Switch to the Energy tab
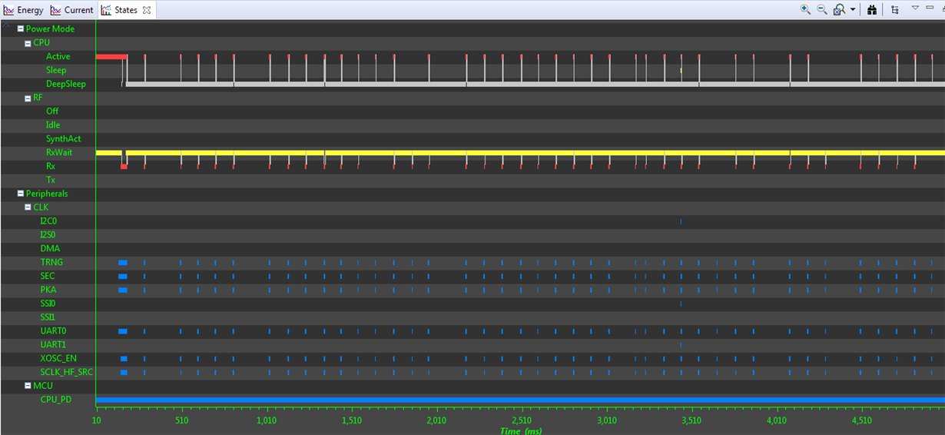This screenshot has height=435, width=945. 30,10
